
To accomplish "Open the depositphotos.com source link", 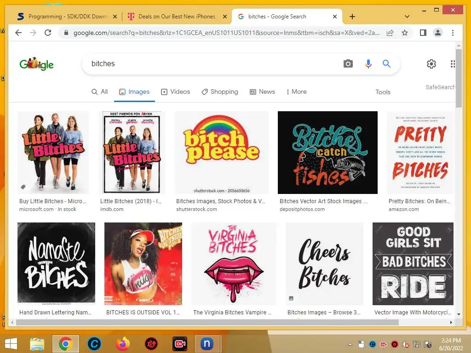I will [302, 209].
